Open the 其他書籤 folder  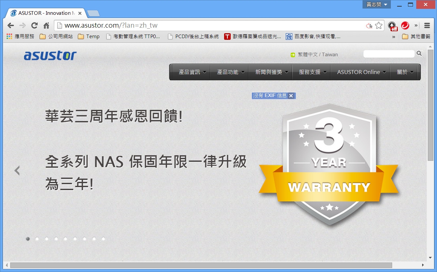pyautogui.click(x=416, y=37)
